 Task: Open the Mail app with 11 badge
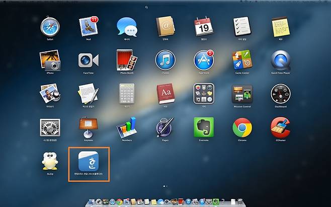click(x=89, y=27)
